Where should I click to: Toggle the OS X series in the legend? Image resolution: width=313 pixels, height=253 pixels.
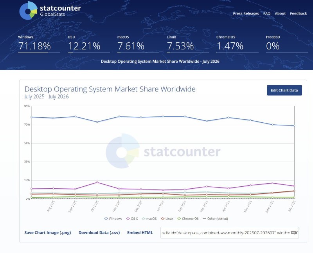(132, 218)
